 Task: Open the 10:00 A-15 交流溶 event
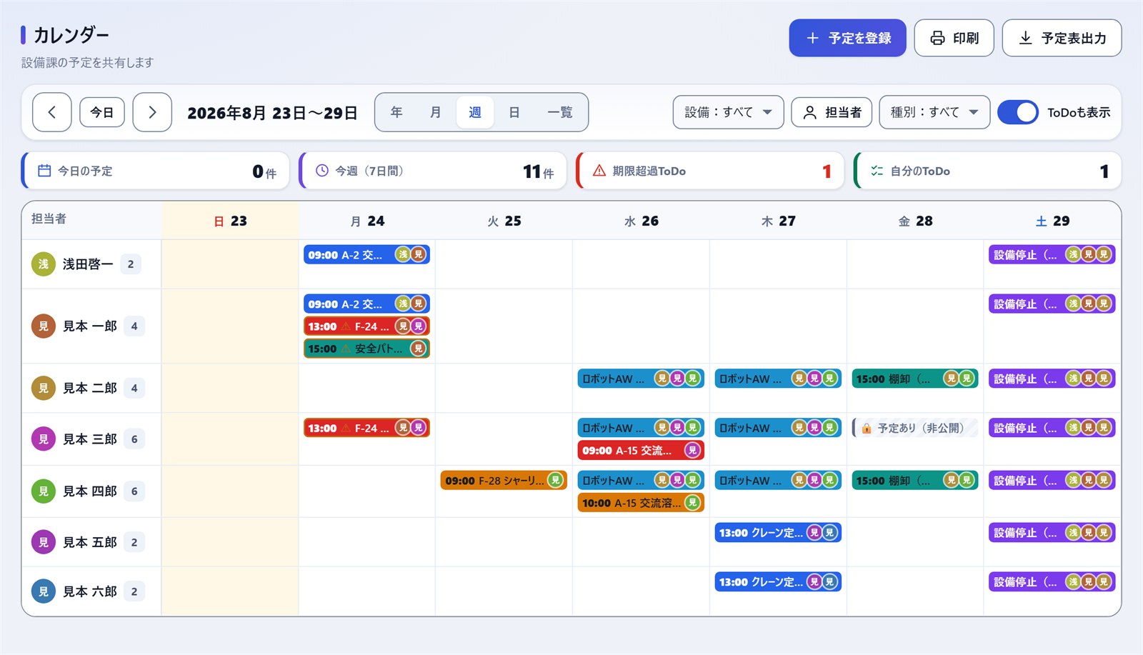pyautogui.click(x=641, y=503)
